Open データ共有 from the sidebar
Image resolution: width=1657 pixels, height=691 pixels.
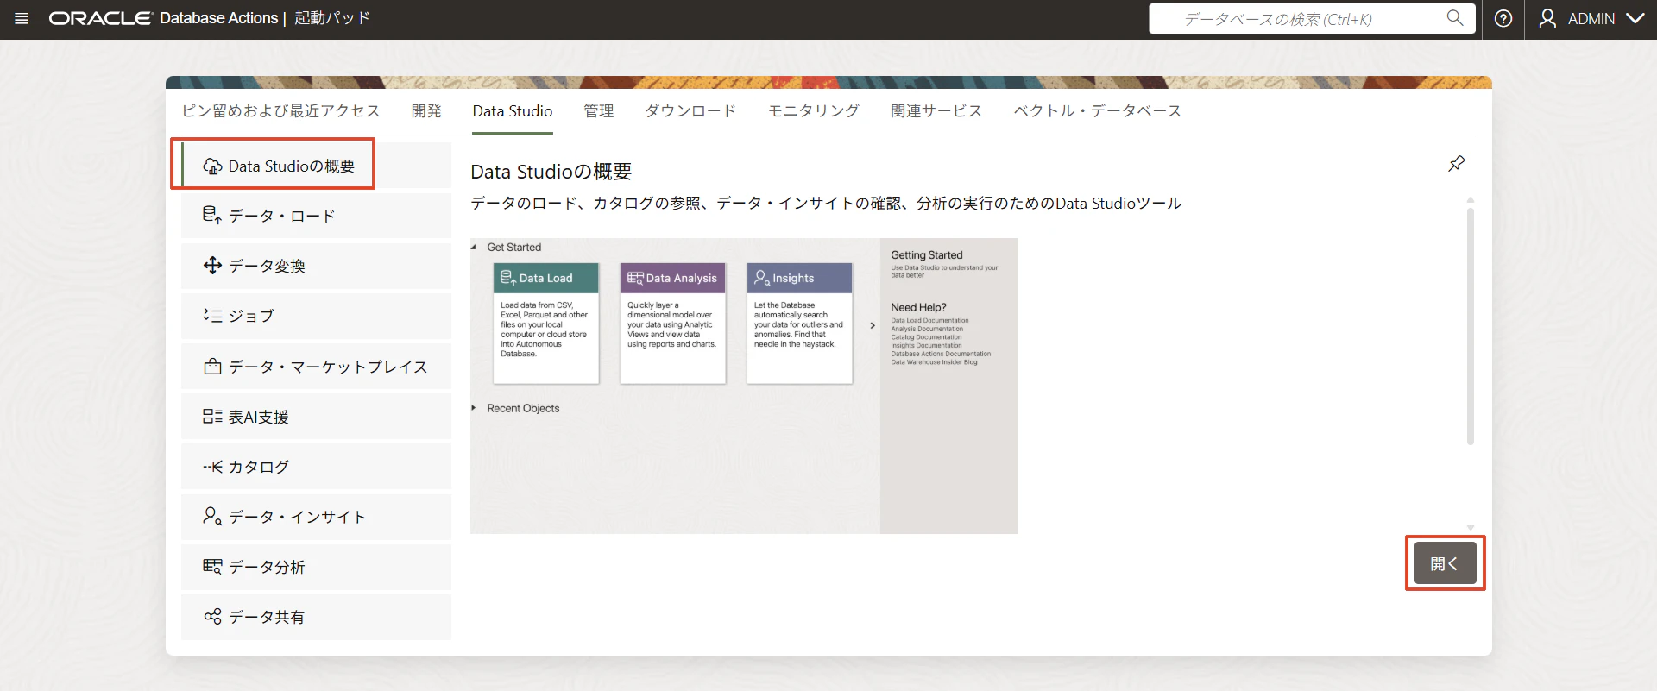click(316, 617)
